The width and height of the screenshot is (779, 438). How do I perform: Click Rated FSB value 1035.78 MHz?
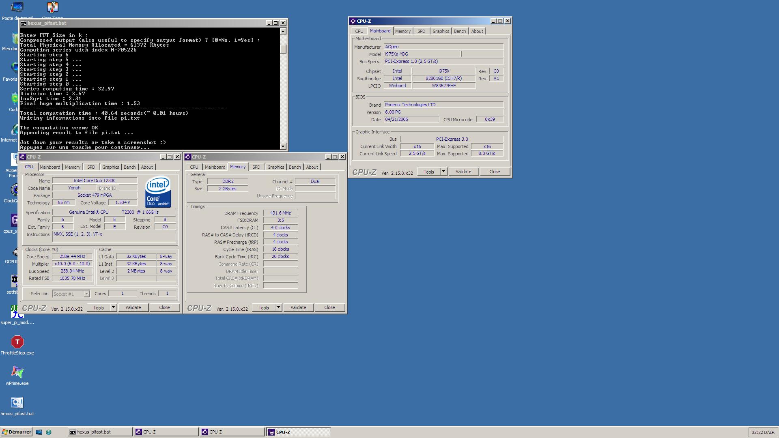pyautogui.click(x=72, y=278)
